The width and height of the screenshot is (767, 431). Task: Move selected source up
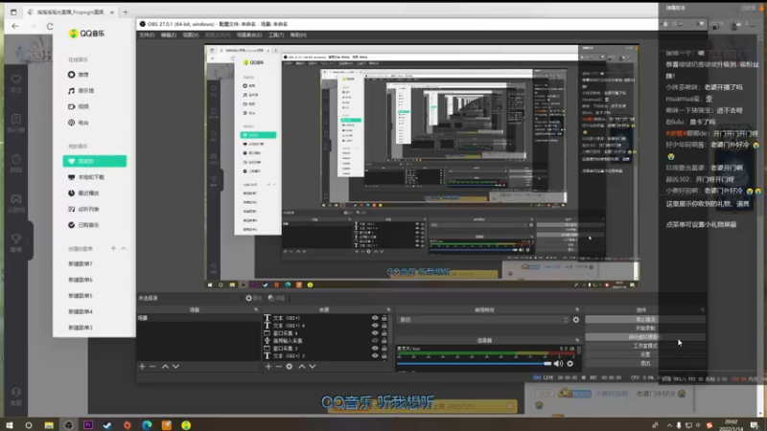coord(302,366)
